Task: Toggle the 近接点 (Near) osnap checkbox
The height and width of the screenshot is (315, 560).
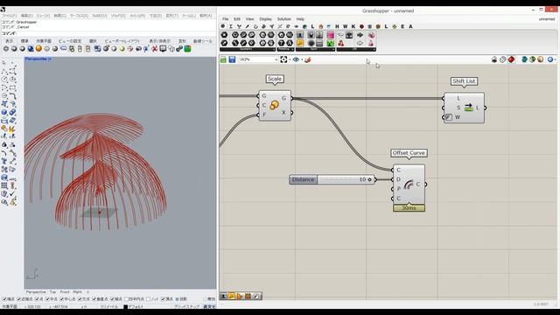Action: (19, 299)
